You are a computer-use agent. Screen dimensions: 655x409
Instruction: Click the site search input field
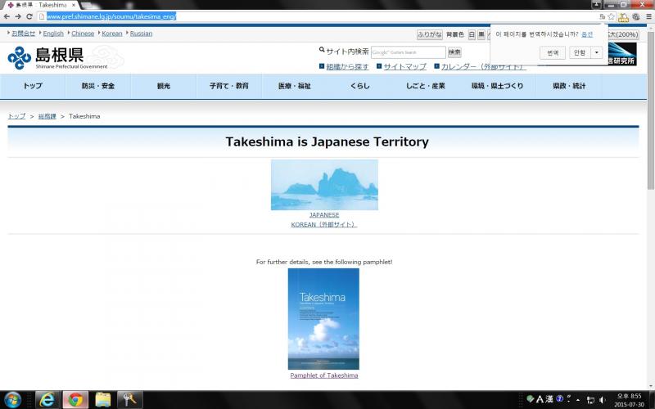[408, 52]
